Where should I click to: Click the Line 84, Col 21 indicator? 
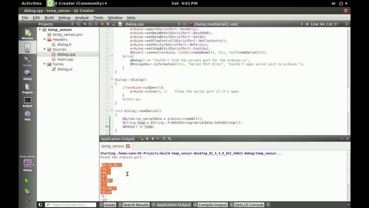click(324, 24)
